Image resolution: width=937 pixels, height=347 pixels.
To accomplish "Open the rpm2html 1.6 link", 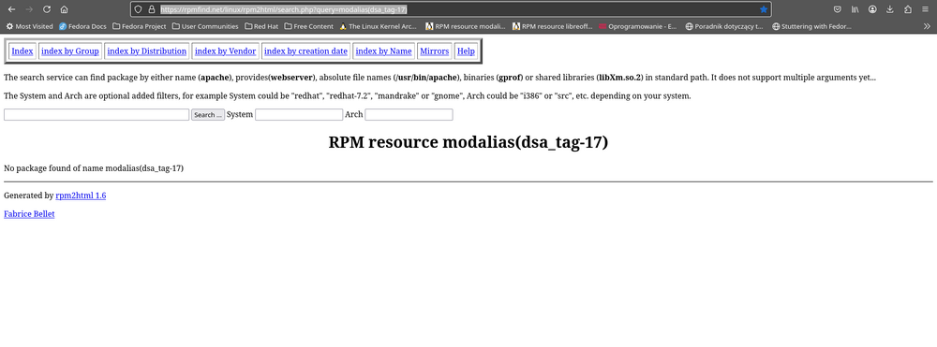I will (x=81, y=195).
